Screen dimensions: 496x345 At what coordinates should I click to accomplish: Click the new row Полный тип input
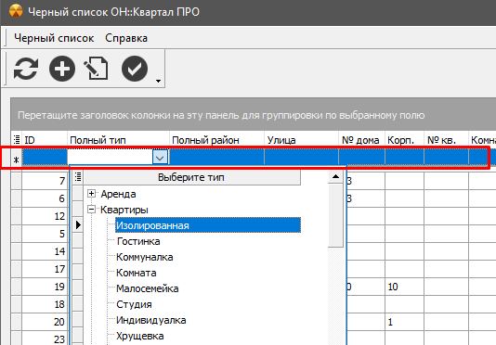pos(111,157)
